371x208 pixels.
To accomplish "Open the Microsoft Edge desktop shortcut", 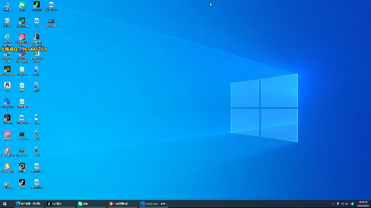I will tap(7, 56).
